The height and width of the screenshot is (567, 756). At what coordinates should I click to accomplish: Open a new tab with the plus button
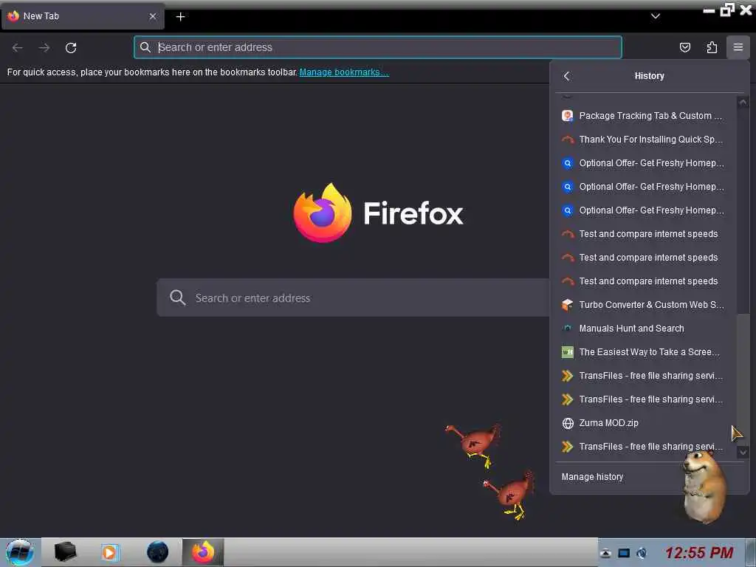tap(180, 16)
